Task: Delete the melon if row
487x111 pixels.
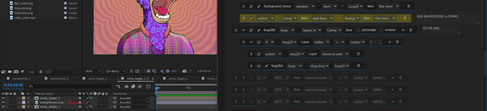Action: coord(400,90)
